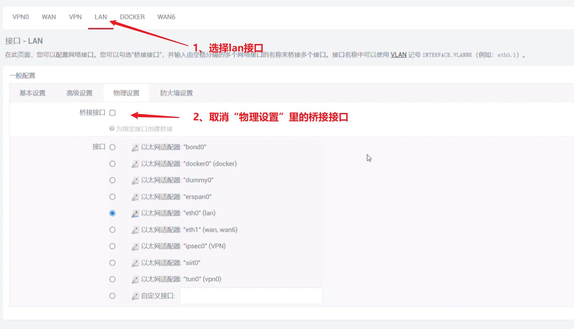574x329 pixels.
Task: Click the dummy0 adapter icon
Action: (x=135, y=181)
